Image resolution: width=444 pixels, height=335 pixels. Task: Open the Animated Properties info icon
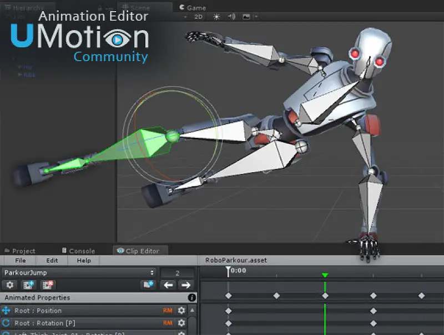191,298
